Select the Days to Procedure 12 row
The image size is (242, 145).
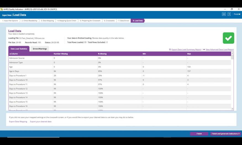[120, 89]
